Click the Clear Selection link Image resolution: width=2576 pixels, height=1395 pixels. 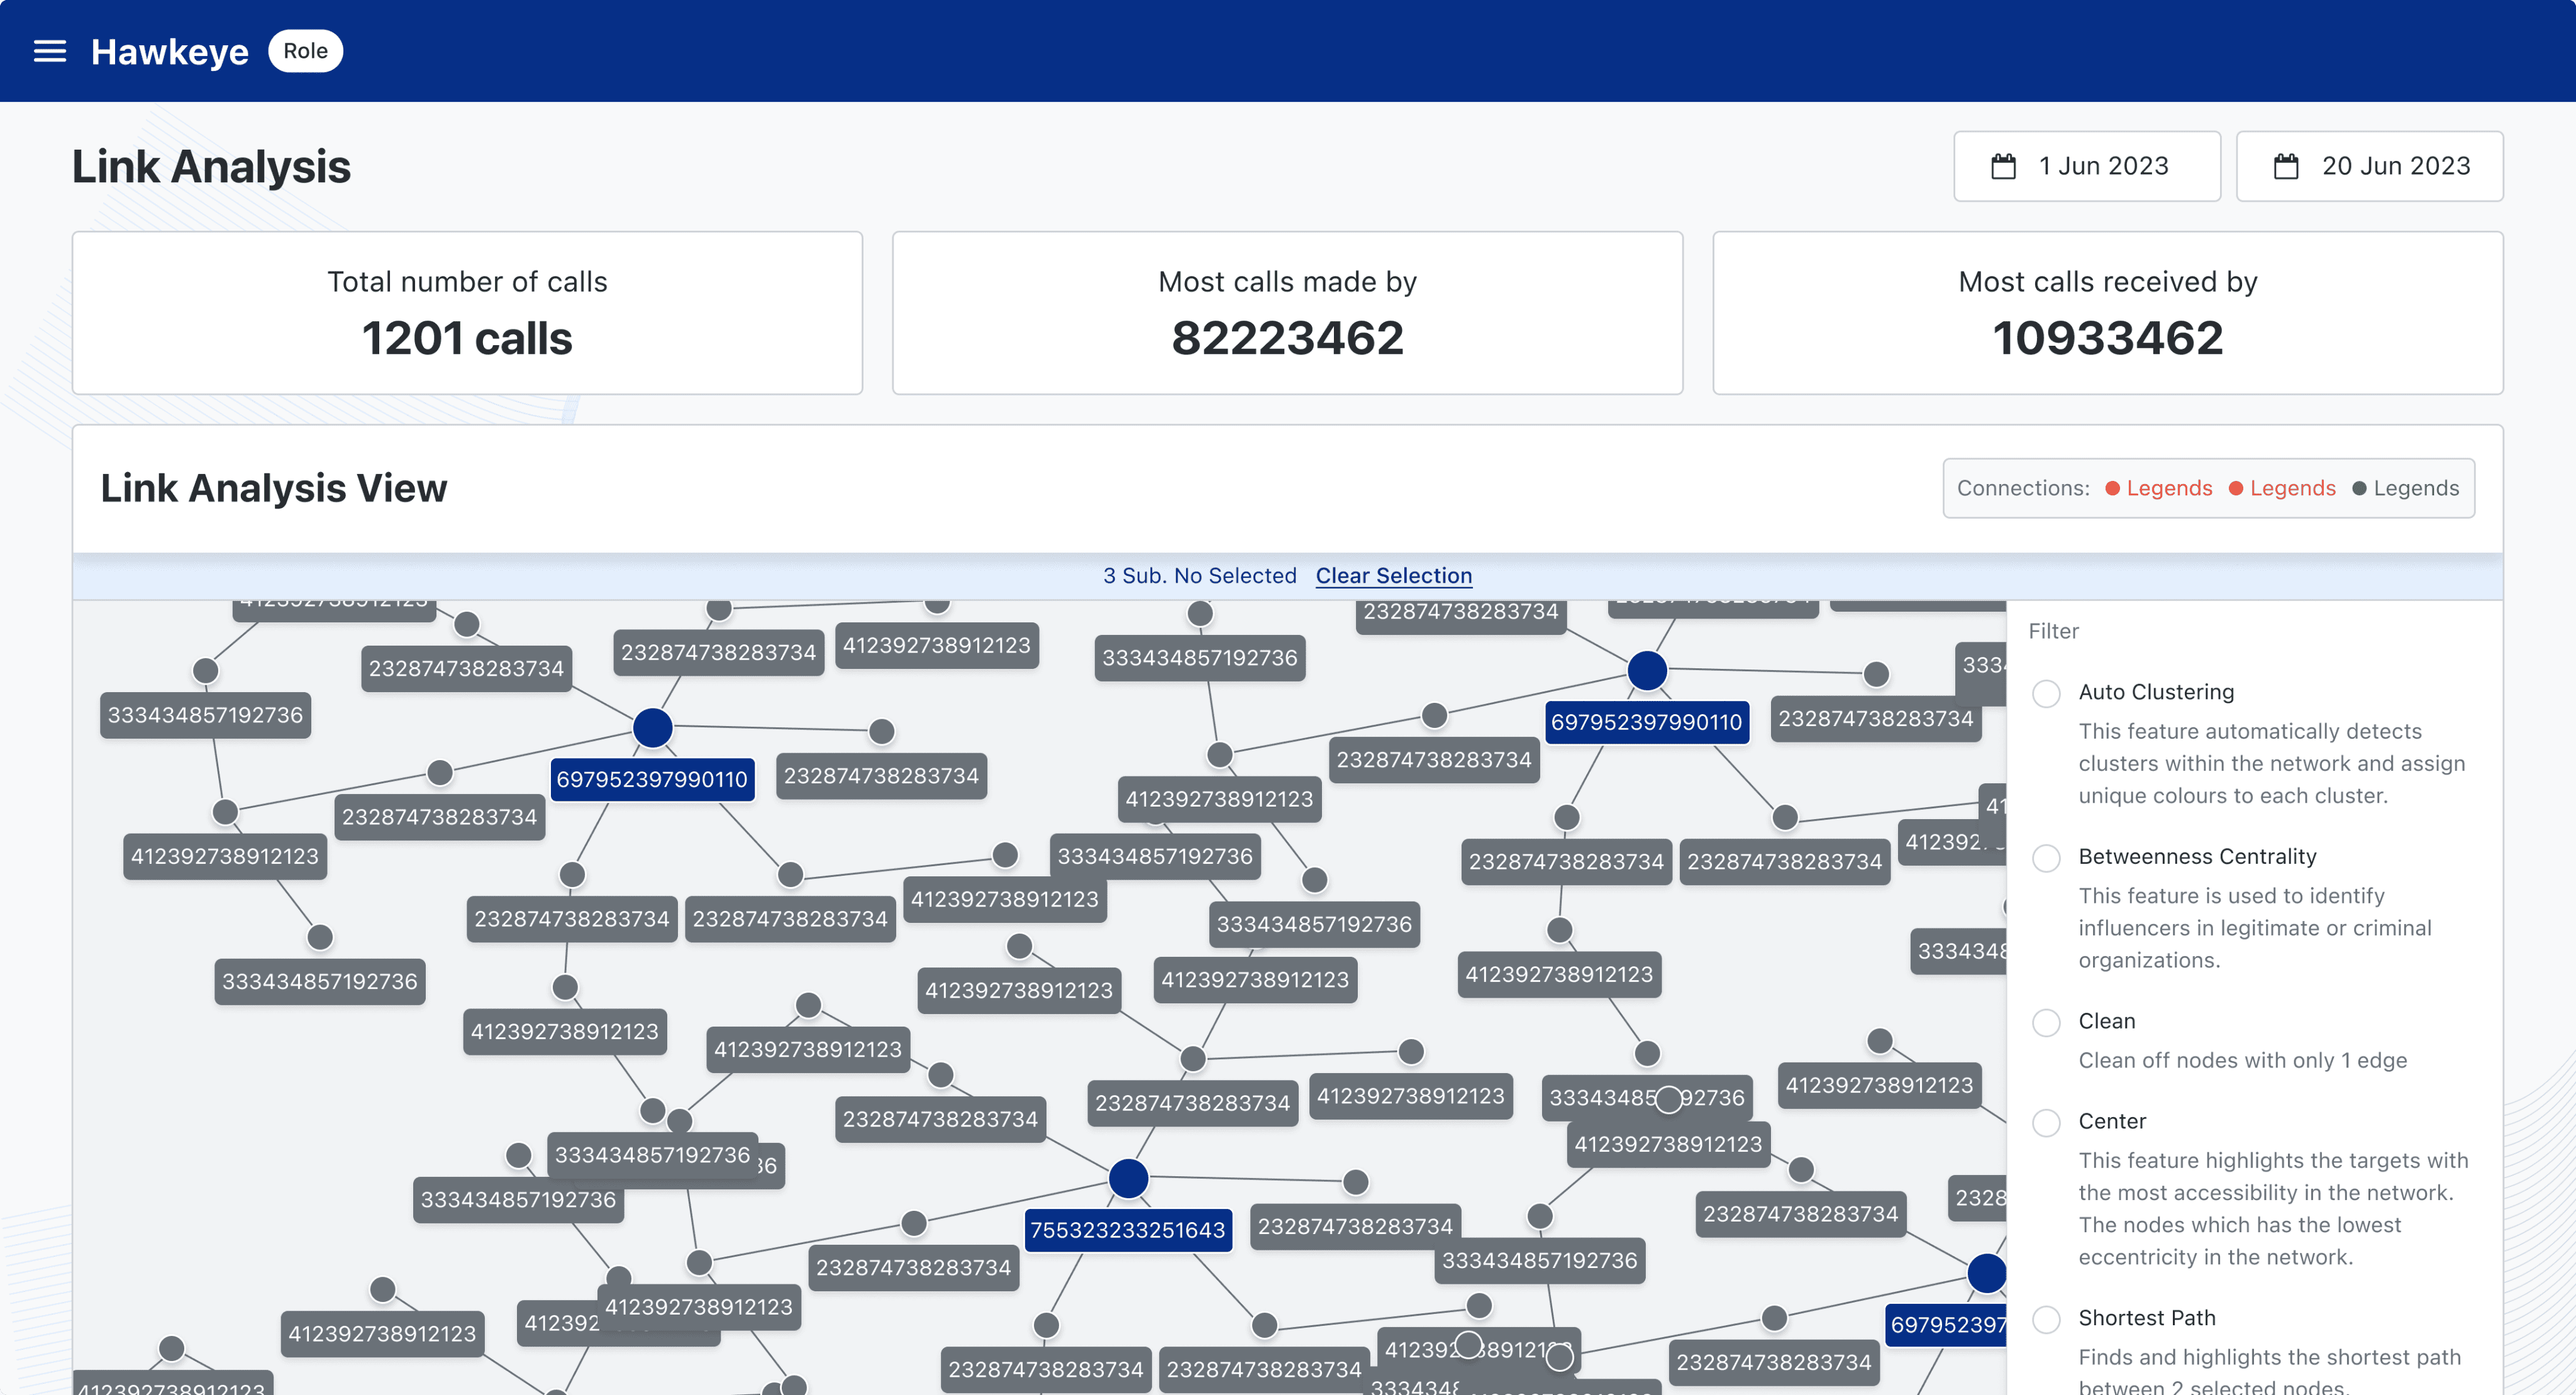1393,576
